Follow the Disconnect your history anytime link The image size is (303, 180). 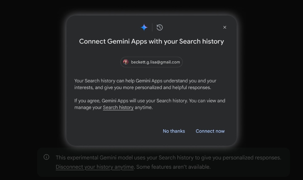(x=94, y=167)
